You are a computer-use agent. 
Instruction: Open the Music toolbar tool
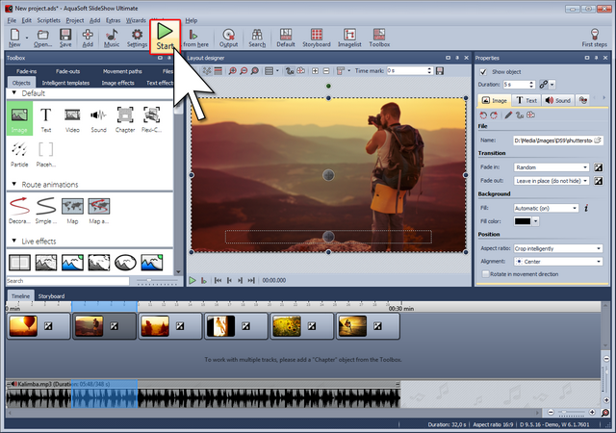pos(112,38)
